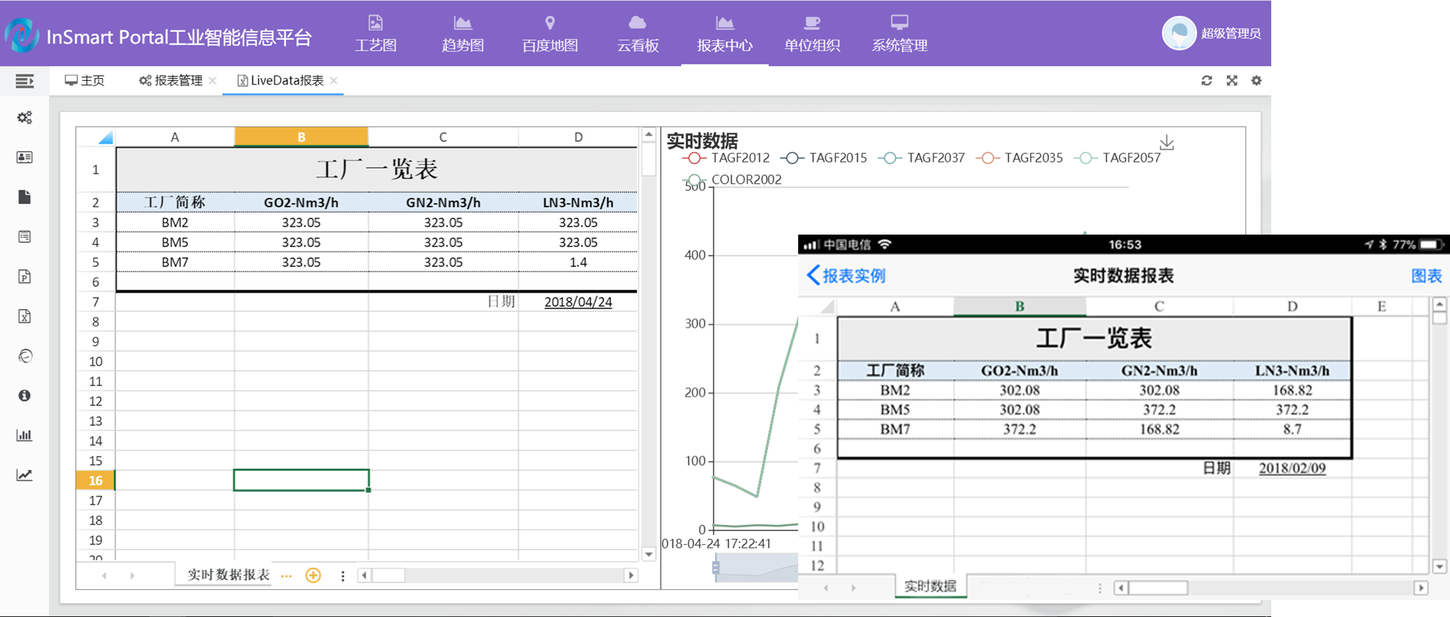
Task: Toggle TAGF2037 series in chart legend
Action: point(922,158)
